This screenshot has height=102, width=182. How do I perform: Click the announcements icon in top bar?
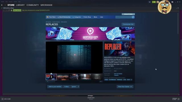point(150,2)
